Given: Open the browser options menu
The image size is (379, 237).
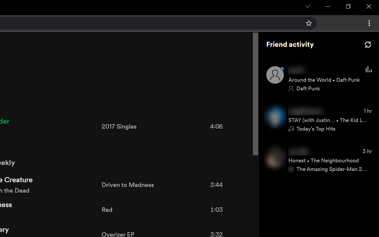Looking at the screenshot, I should 369,23.
